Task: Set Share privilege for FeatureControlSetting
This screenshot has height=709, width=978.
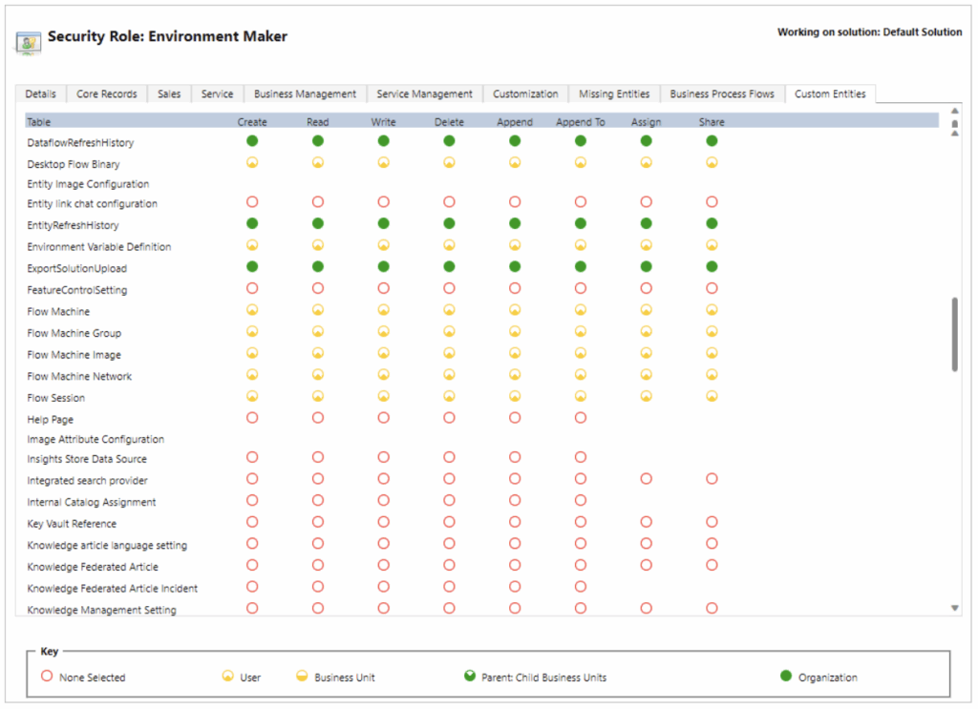Action: pyautogui.click(x=712, y=288)
